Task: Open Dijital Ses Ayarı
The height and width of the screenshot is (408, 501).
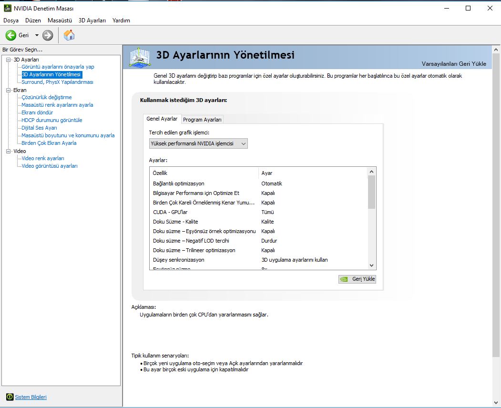Action: click(x=39, y=128)
